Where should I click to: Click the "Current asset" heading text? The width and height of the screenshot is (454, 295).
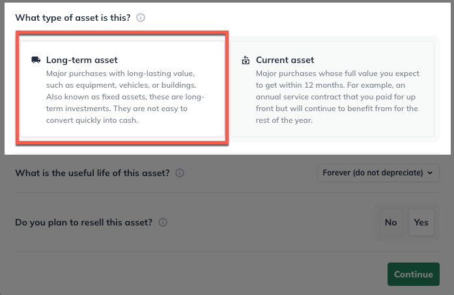pyautogui.click(x=285, y=60)
